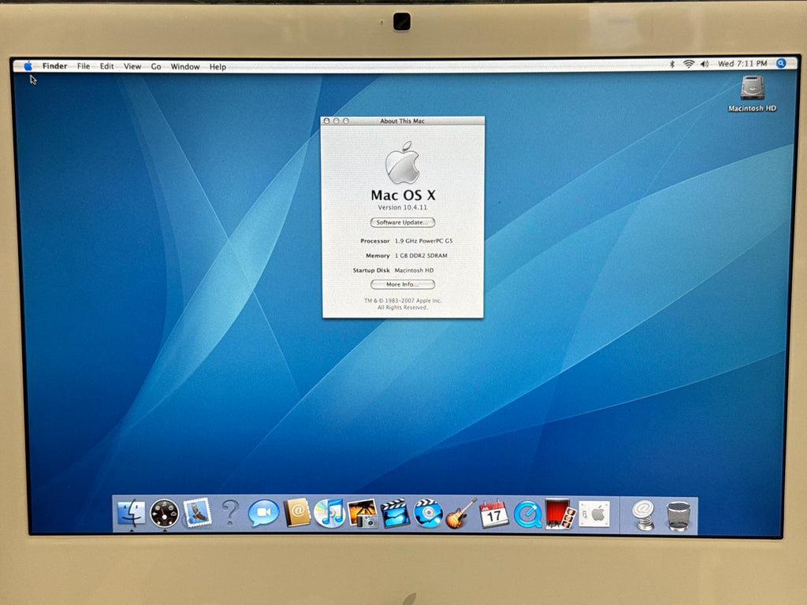The image size is (807, 605).
Task: Click the 1 GB DDR2 SDRAM text
Action: (x=421, y=255)
